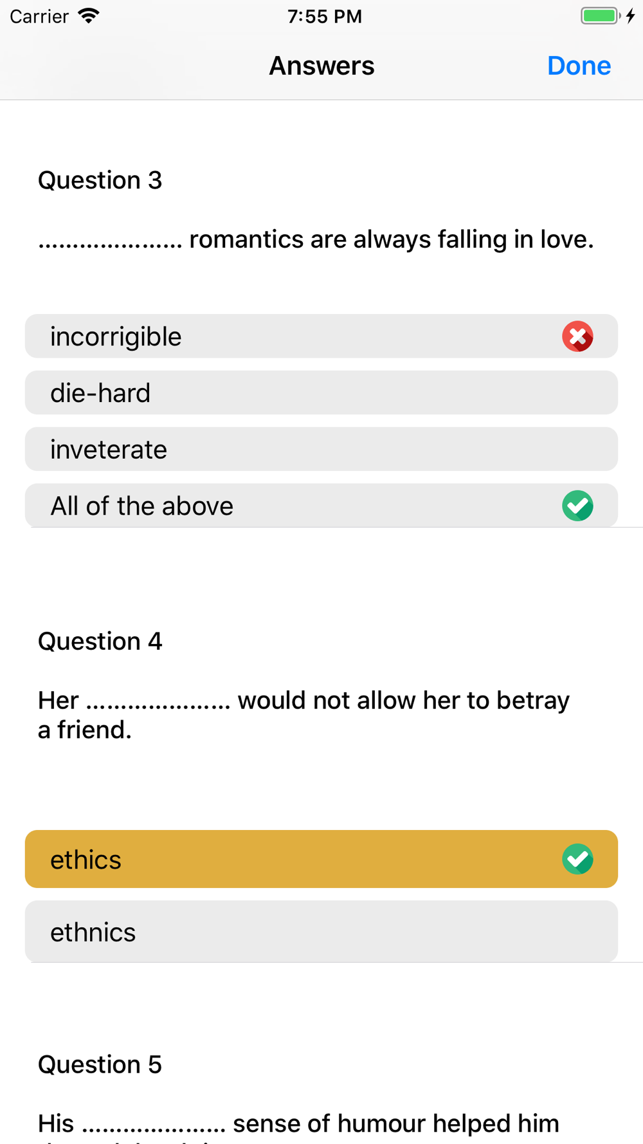This screenshot has width=643, height=1144.
Task: Tap Done to close answers
Action: pos(579,66)
